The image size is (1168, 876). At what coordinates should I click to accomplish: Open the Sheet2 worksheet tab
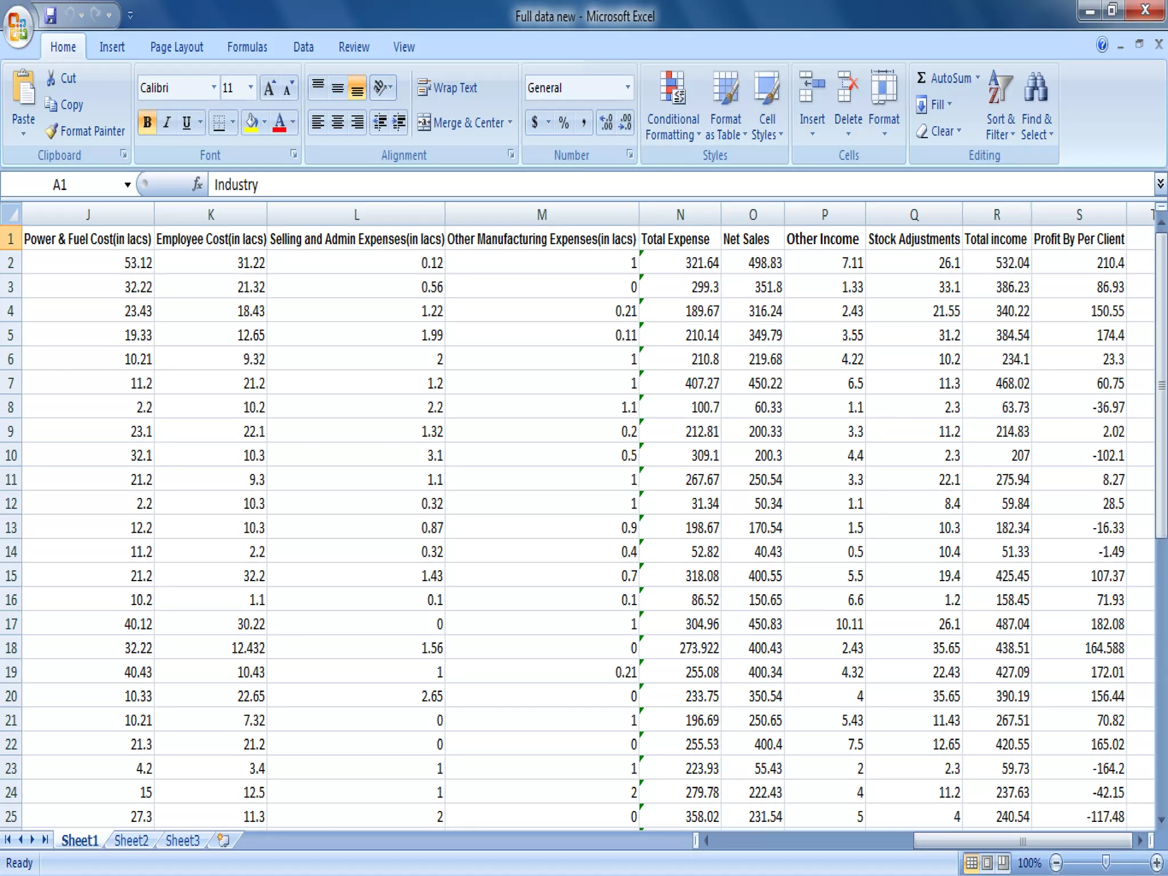coord(131,840)
